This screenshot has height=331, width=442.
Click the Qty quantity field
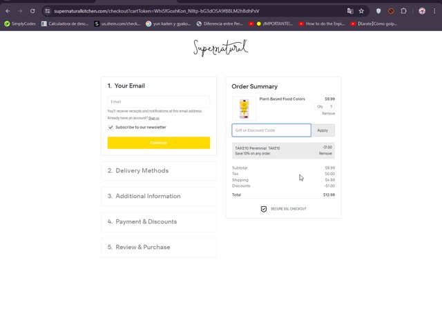[325, 106]
